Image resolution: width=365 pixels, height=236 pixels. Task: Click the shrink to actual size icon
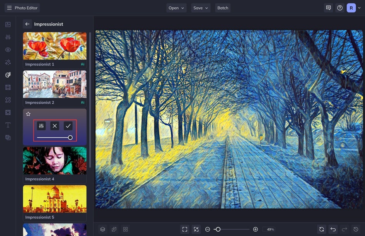tap(196, 229)
